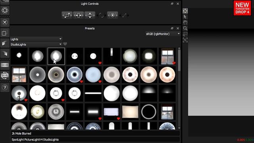Select the rounded square softbox thumbnail
The width and height of the screenshot is (254, 143).
tap(148, 56)
